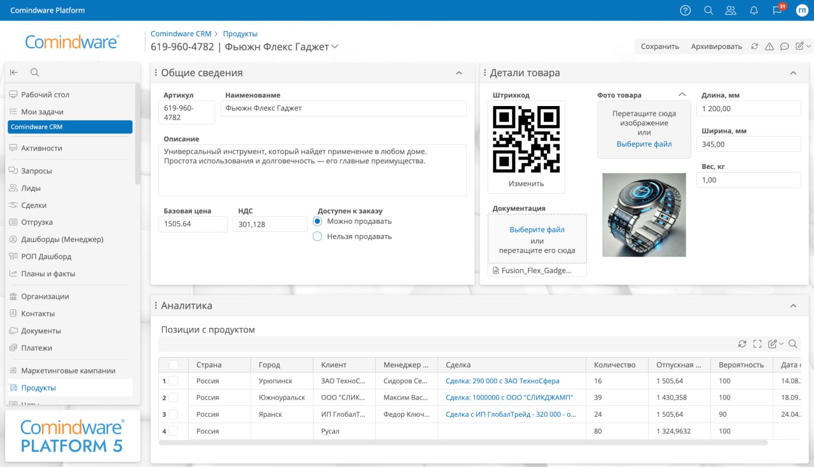Click the Длина, мм field
This screenshot has height=467, width=814.
point(748,109)
